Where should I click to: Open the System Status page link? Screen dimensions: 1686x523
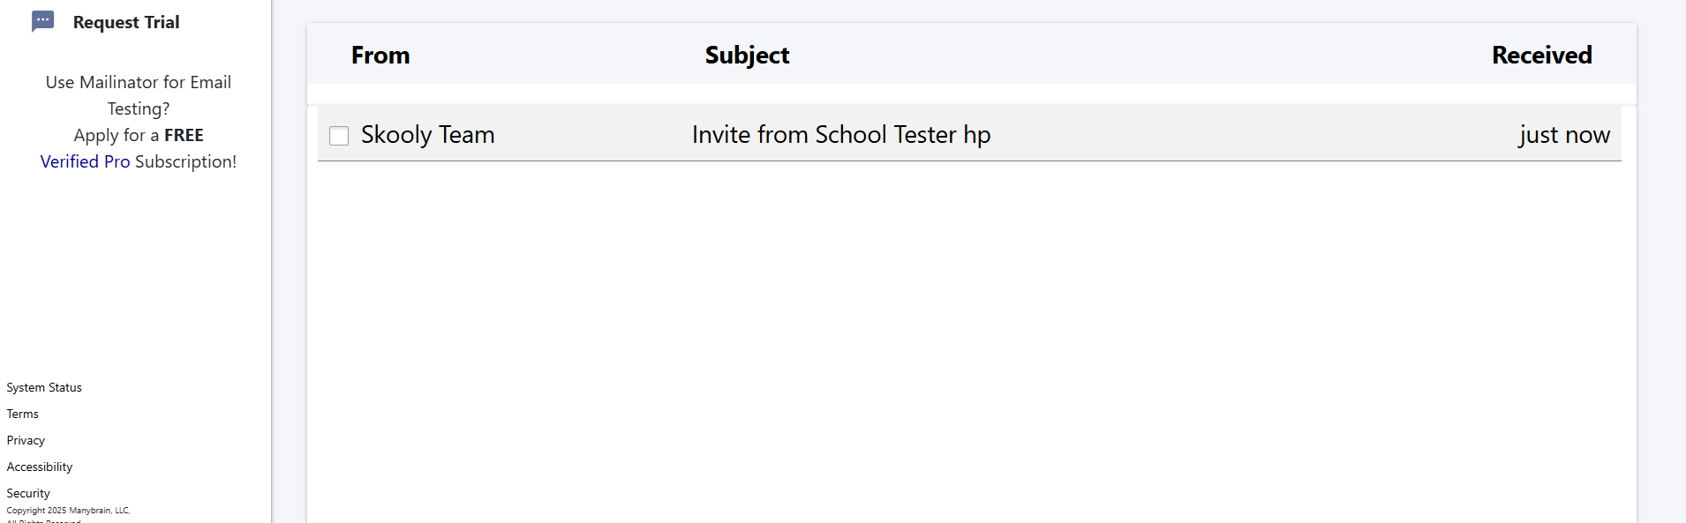[44, 388]
